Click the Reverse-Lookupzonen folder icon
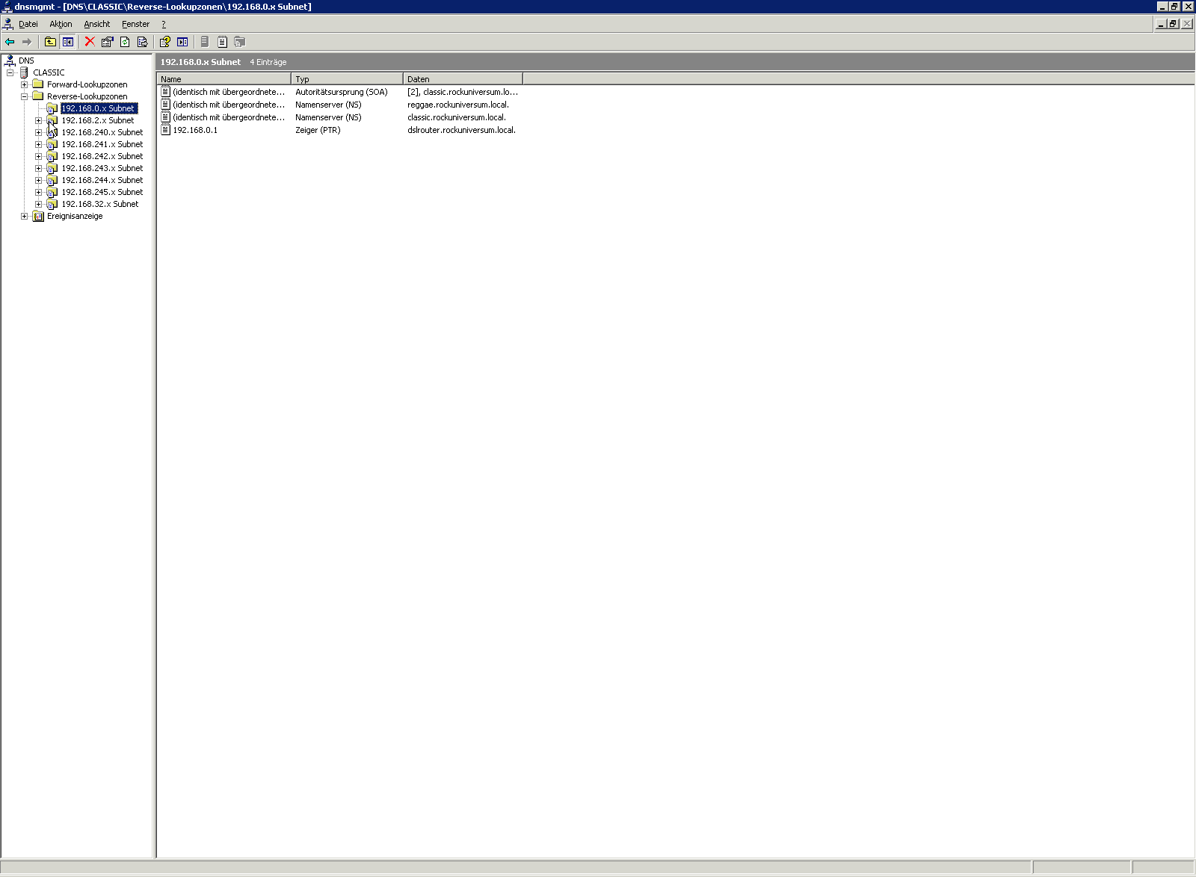 38,96
